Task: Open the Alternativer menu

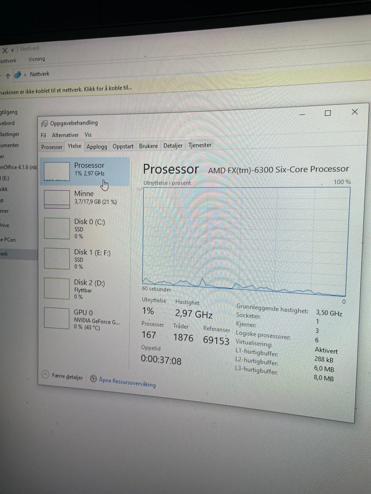Action: (x=65, y=135)
